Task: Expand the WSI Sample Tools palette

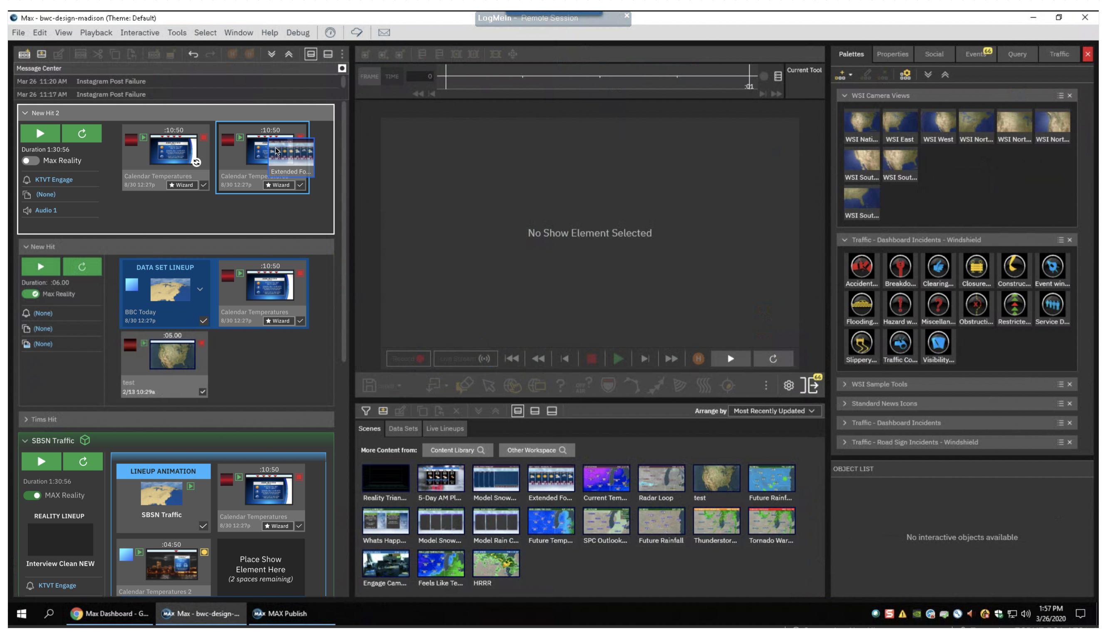Action: (844, 384)
